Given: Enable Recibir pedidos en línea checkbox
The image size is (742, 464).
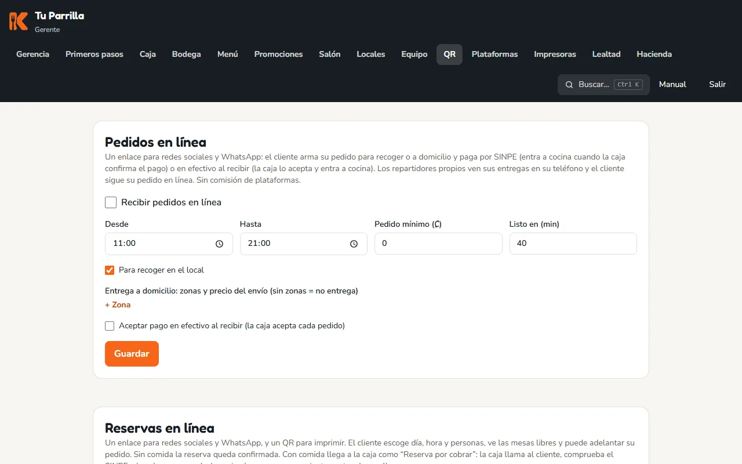Looking at the screenshot, I should click(111, 202).
